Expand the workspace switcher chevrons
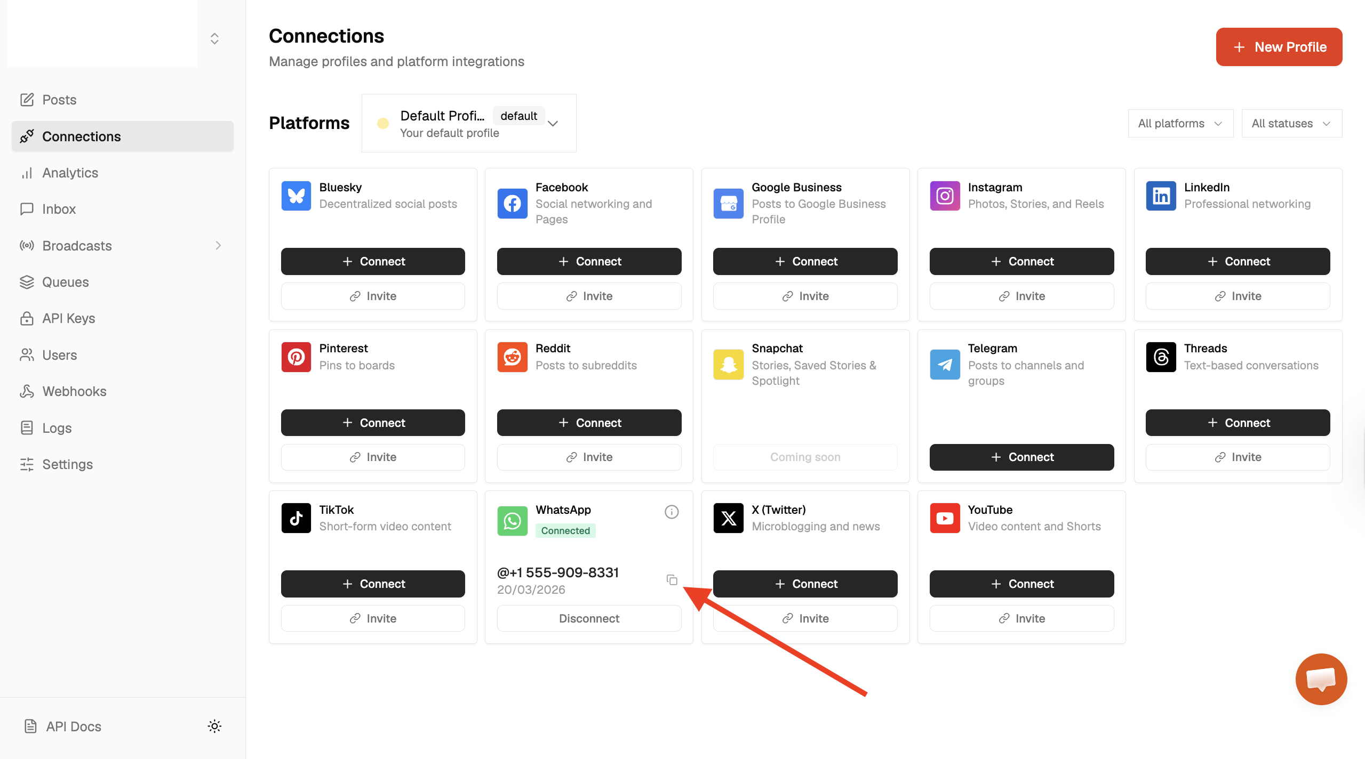The image size is (1365, 759). point(214,38)
